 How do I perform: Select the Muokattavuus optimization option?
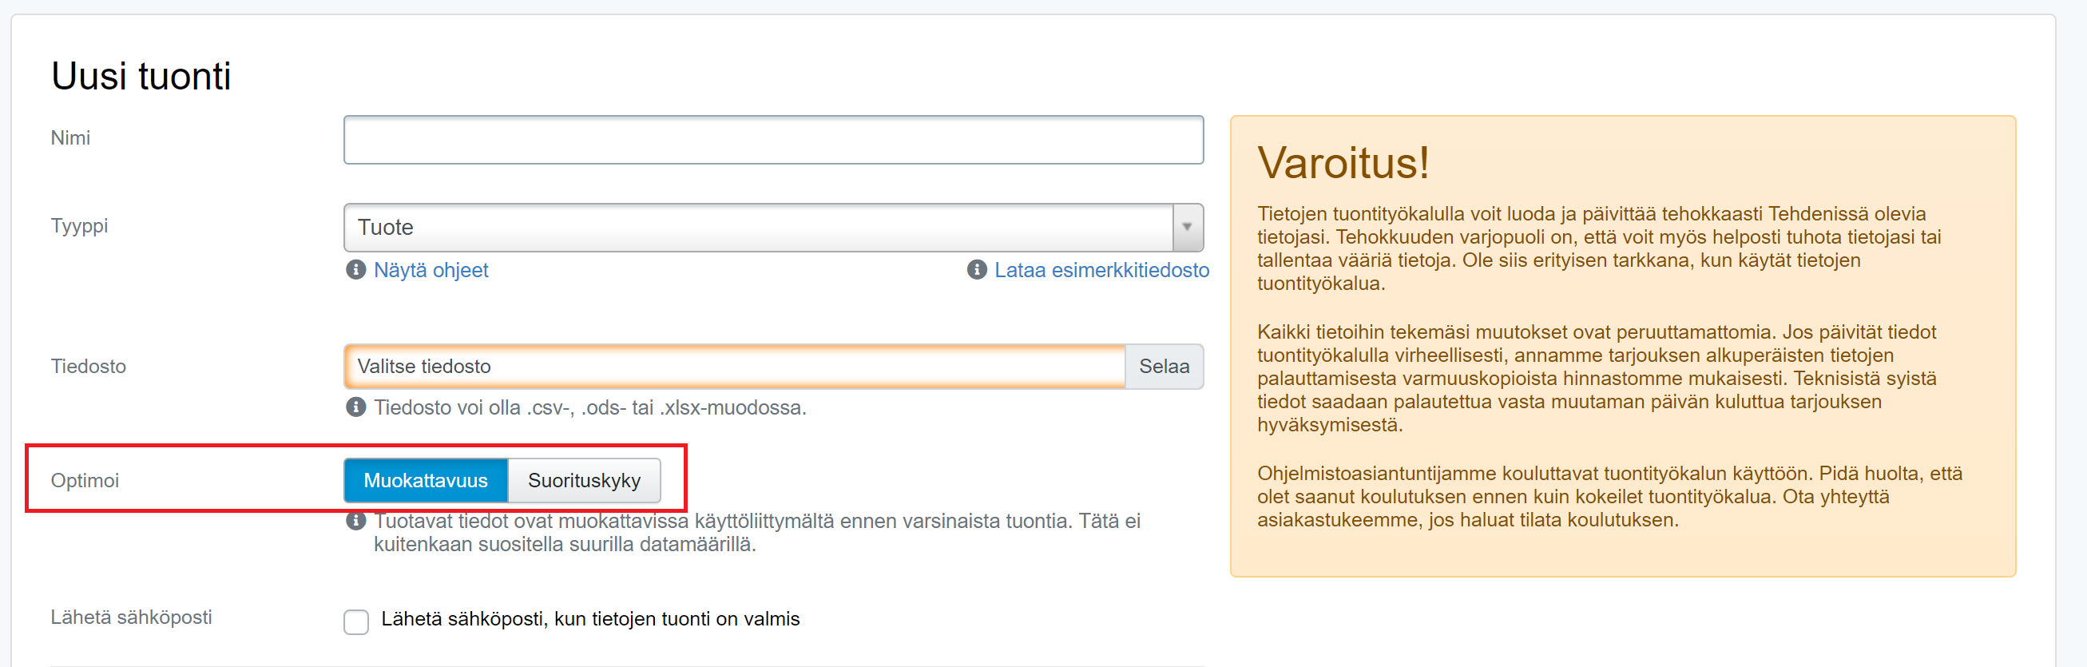coord(426,481)
